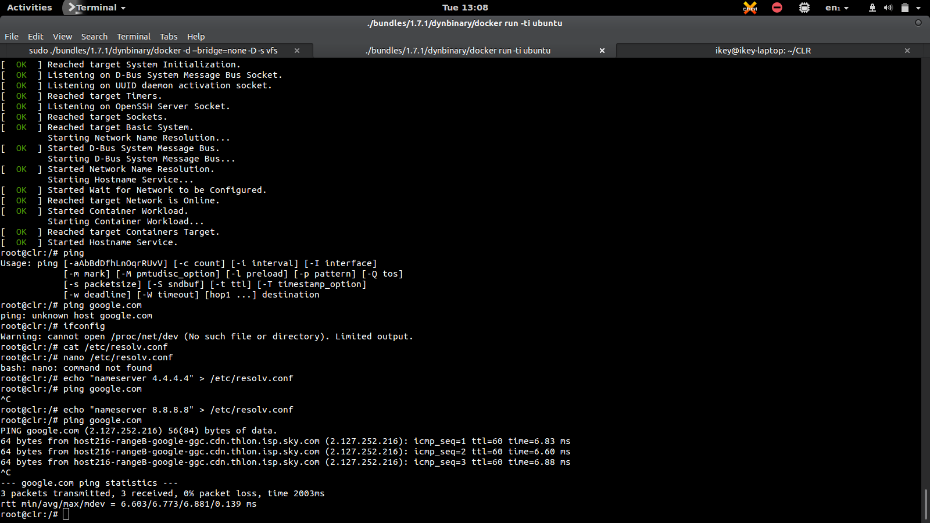Open the View menu
This screenshot has height=523, width=930.
[62, 36]
